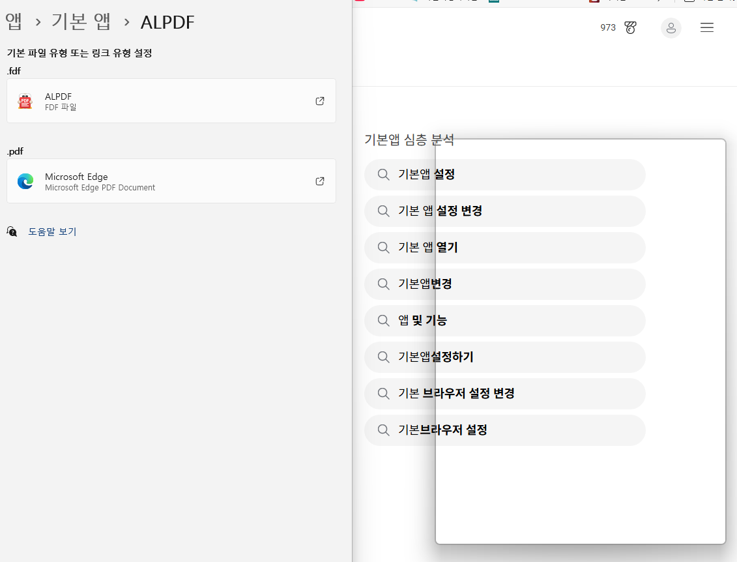Open external link icon for Microsoft Edge .pdf row

click(319, 181)
